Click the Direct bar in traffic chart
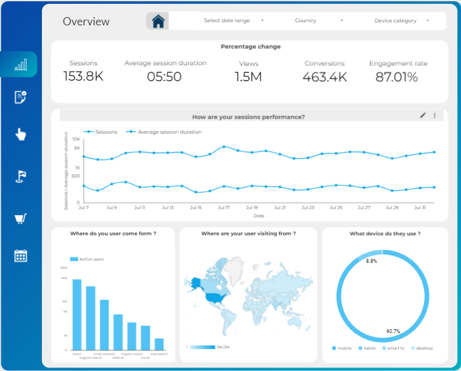 click(77, 315)
